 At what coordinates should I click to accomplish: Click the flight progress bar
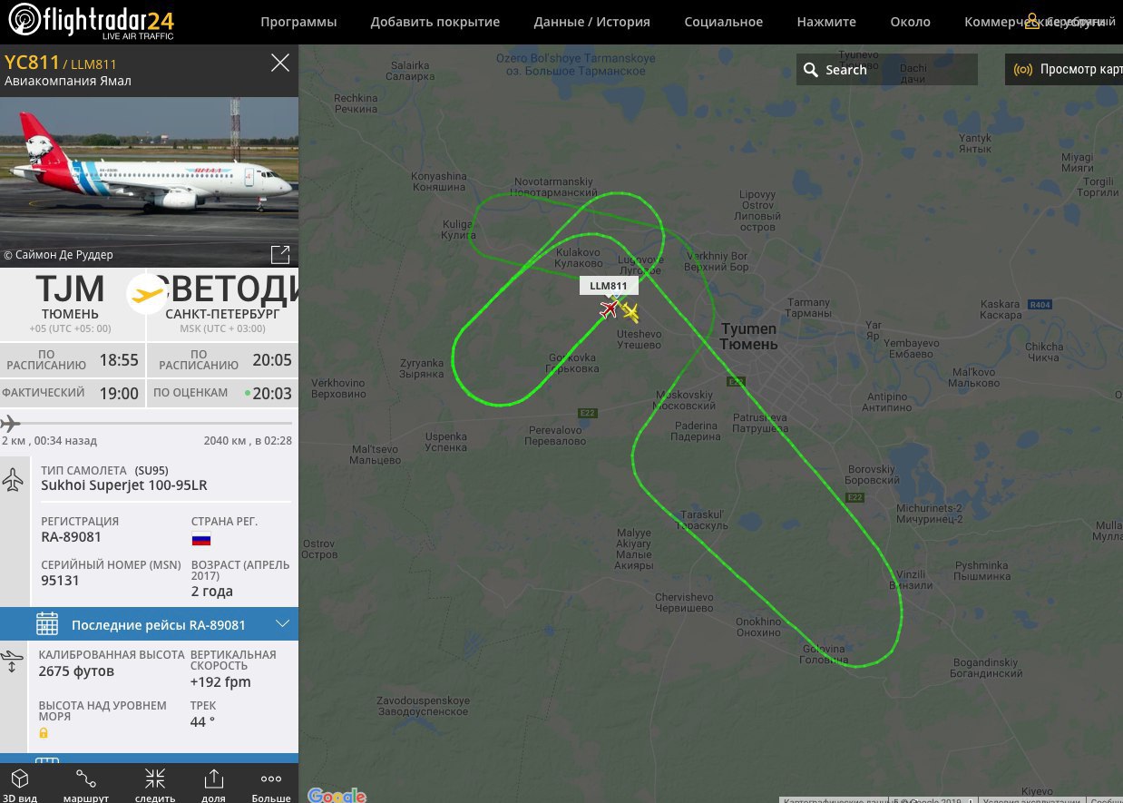click(x=149, y=424)
